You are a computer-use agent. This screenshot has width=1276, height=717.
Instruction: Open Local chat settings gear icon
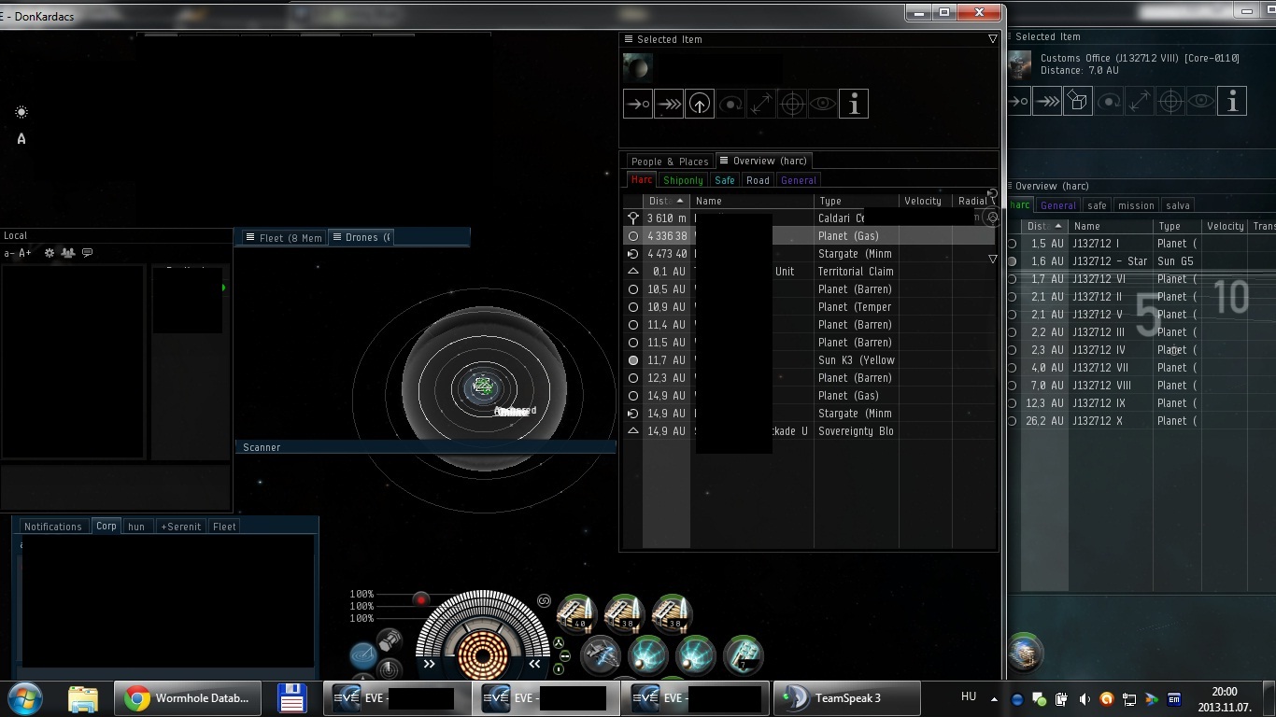[50, 253]
